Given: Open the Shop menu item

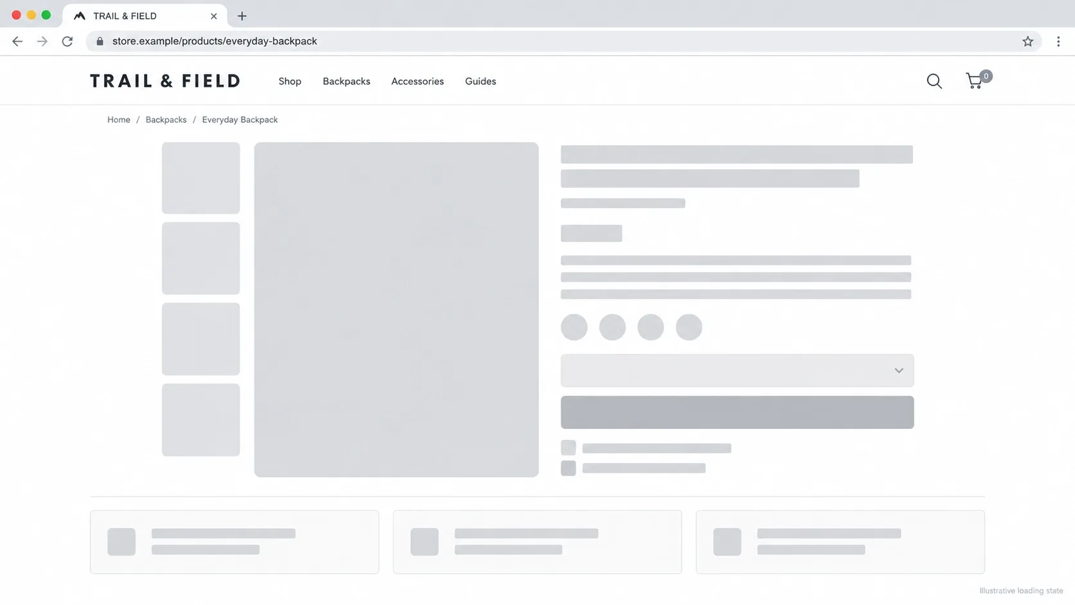Looking at the screenshot, I should [290, 81].
